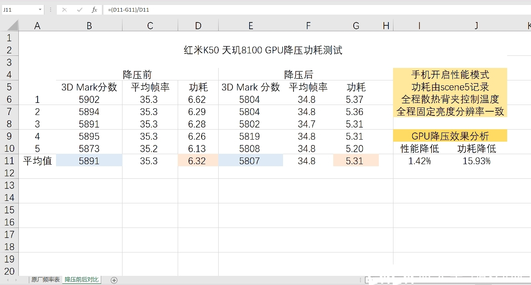Click the Cancel X formula icon
Image resolution: width=531 pixels, height=285 pixels.
(x=64, y=10)
